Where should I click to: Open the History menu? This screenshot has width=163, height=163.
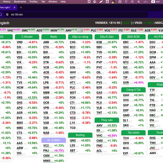point(7,2)
